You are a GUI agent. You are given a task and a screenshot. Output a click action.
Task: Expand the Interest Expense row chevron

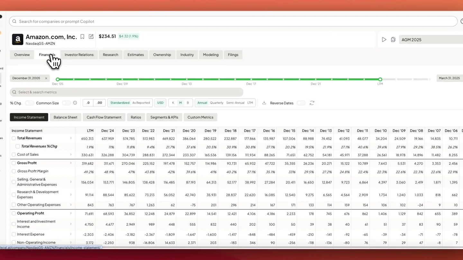(71, 234)
